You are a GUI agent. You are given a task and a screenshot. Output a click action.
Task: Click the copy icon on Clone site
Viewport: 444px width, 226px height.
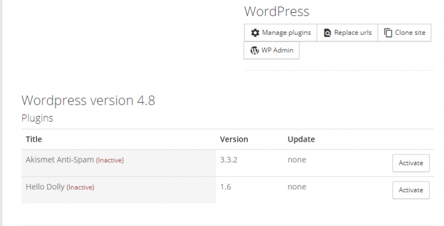pos(388,33)
